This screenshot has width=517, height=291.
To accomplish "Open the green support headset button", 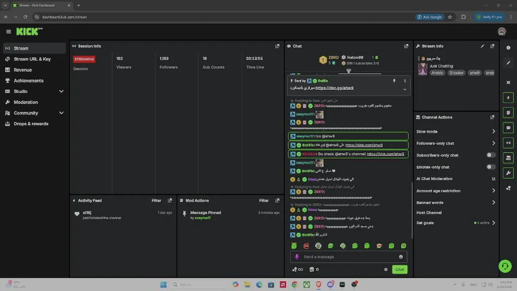I will point(505,266).
